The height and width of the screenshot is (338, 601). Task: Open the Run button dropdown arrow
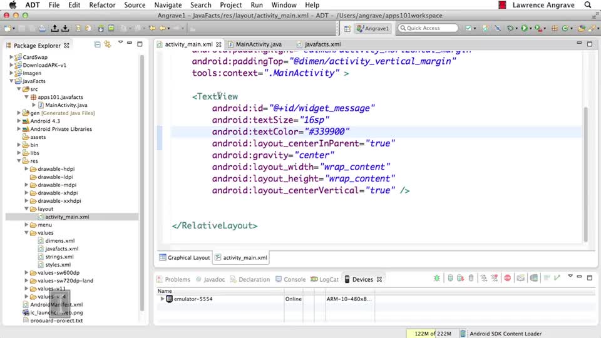530,28
